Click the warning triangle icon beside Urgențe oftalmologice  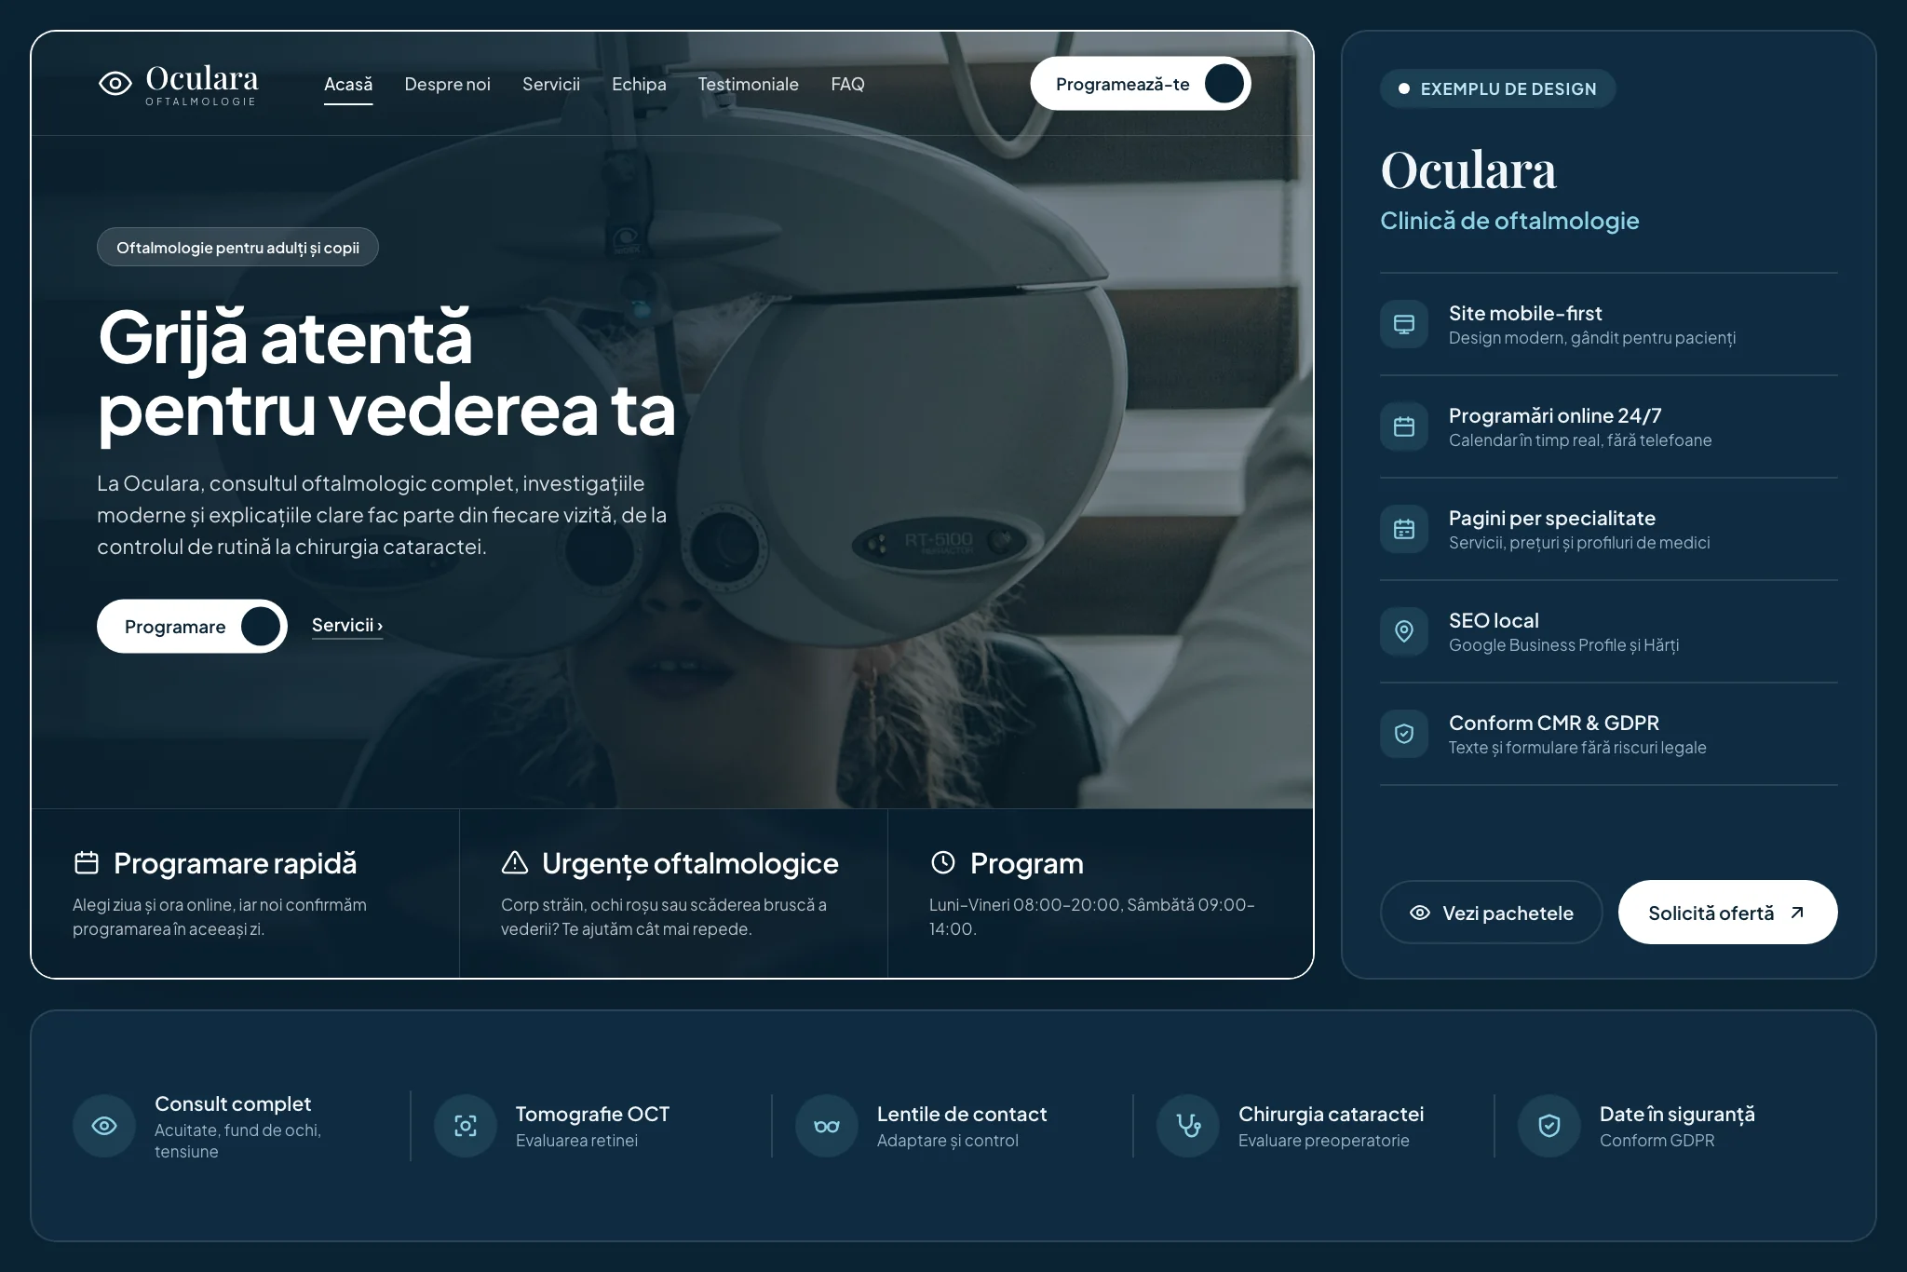[x=515, y=862]
